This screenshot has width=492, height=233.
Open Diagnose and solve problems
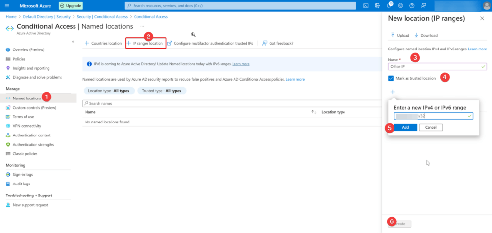(38, 77)
